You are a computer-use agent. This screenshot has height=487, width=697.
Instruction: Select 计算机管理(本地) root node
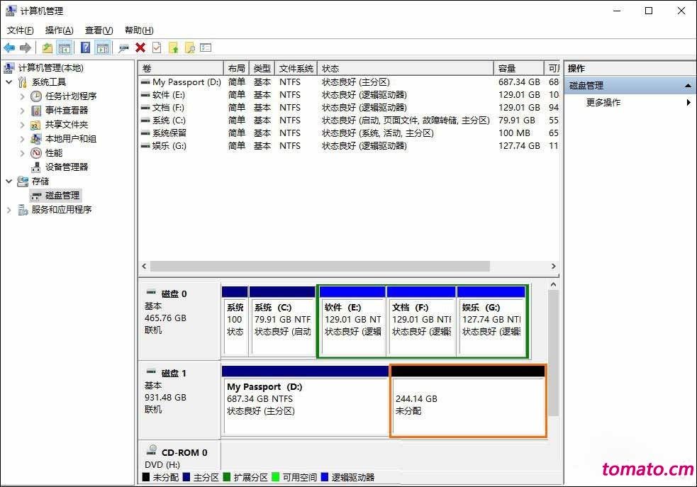[50, 68]
